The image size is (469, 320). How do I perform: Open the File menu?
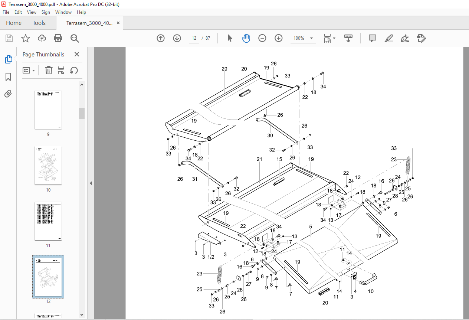point(6,12)
